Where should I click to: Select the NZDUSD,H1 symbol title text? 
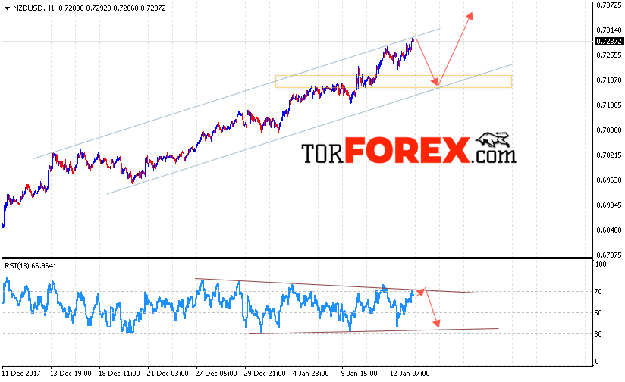[x=33, y=8]
